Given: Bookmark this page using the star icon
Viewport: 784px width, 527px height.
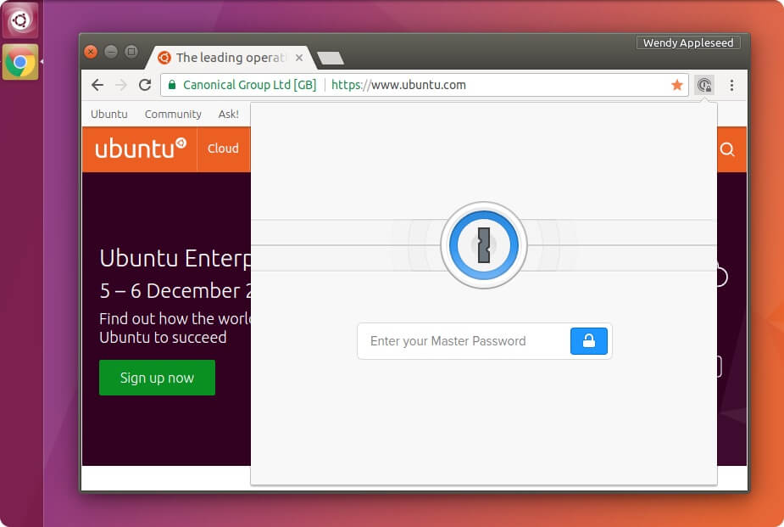Looking at the screenshot, I should [677, 85].
